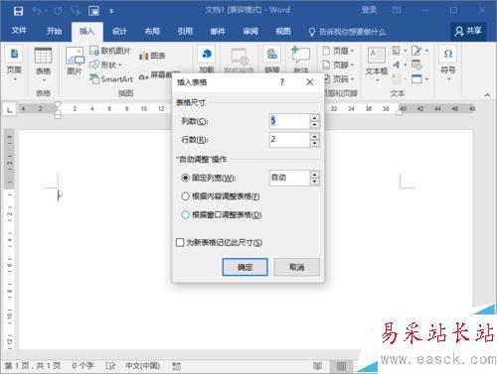
Task: Switch to the 开始 Home tab
Action: tap(54, 31)
